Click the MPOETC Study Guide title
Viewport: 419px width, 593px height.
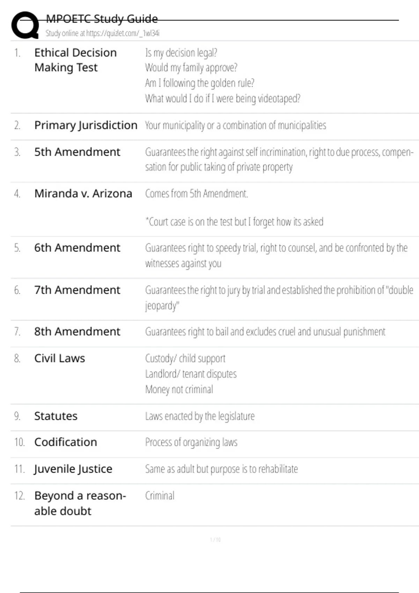click(102, 19)
